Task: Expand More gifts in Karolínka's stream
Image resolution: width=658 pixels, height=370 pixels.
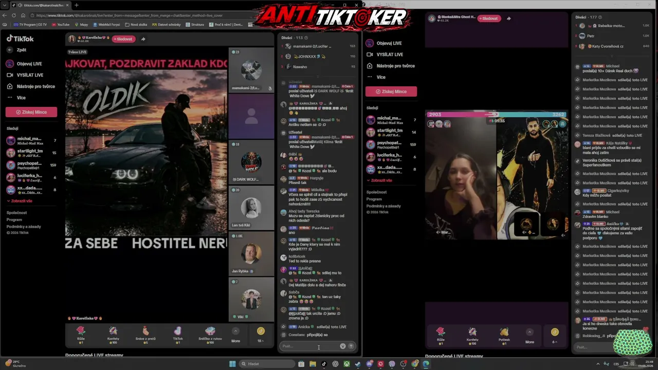Action: pos(235,335)
